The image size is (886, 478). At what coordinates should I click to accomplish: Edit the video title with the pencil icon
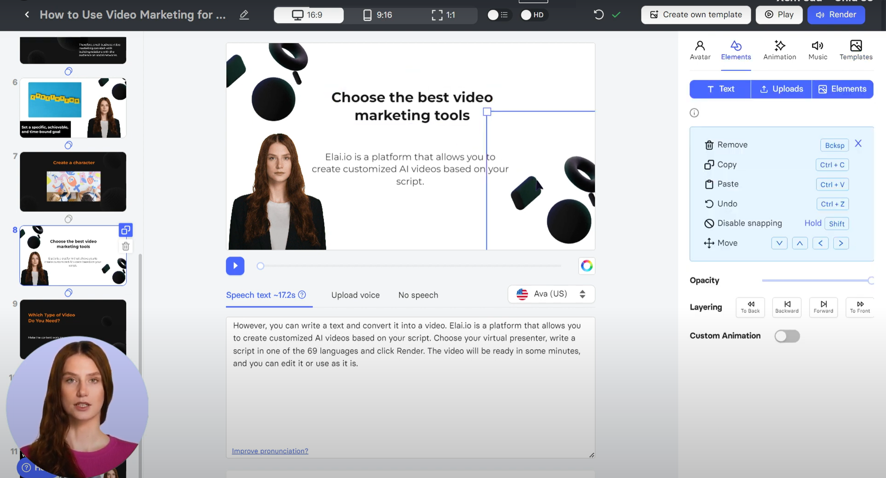point(244,15)
